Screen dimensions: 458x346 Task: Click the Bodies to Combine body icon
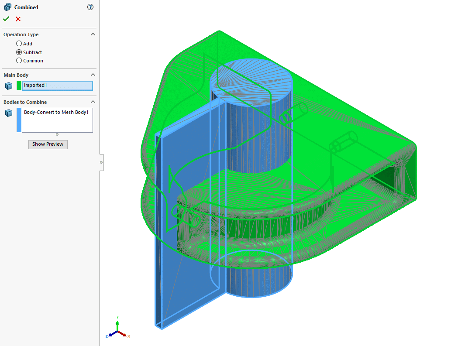(9, 113)
